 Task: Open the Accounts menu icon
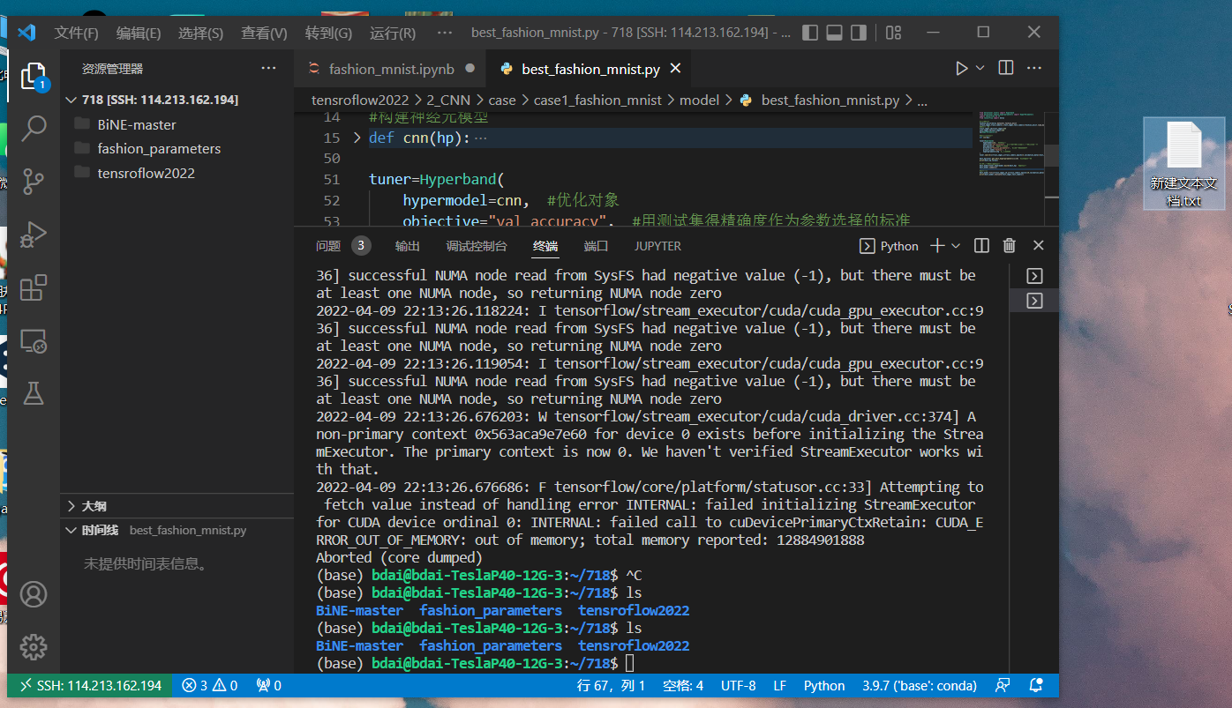[x=34, y=593]
